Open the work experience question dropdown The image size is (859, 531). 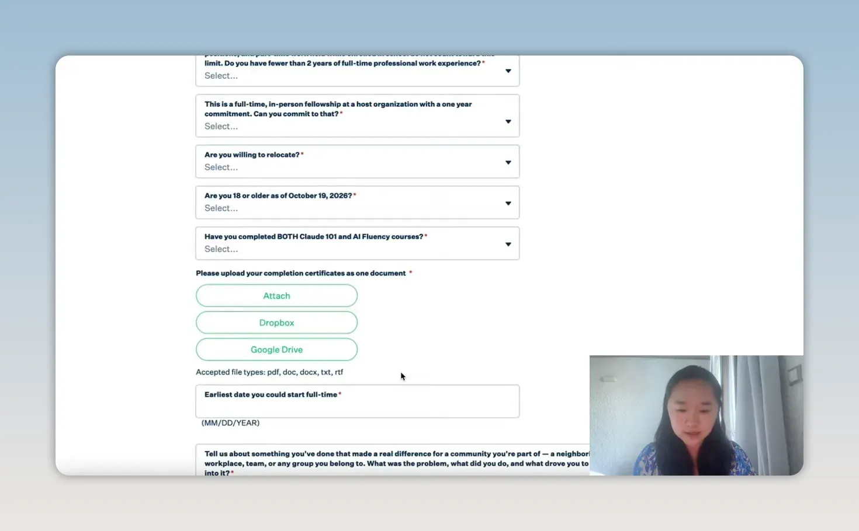[x=357, y=71]
